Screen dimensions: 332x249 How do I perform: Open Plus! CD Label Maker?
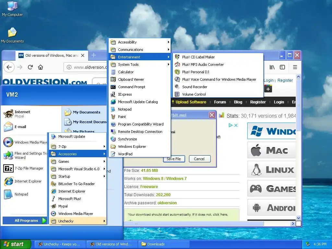click(218, 57)
